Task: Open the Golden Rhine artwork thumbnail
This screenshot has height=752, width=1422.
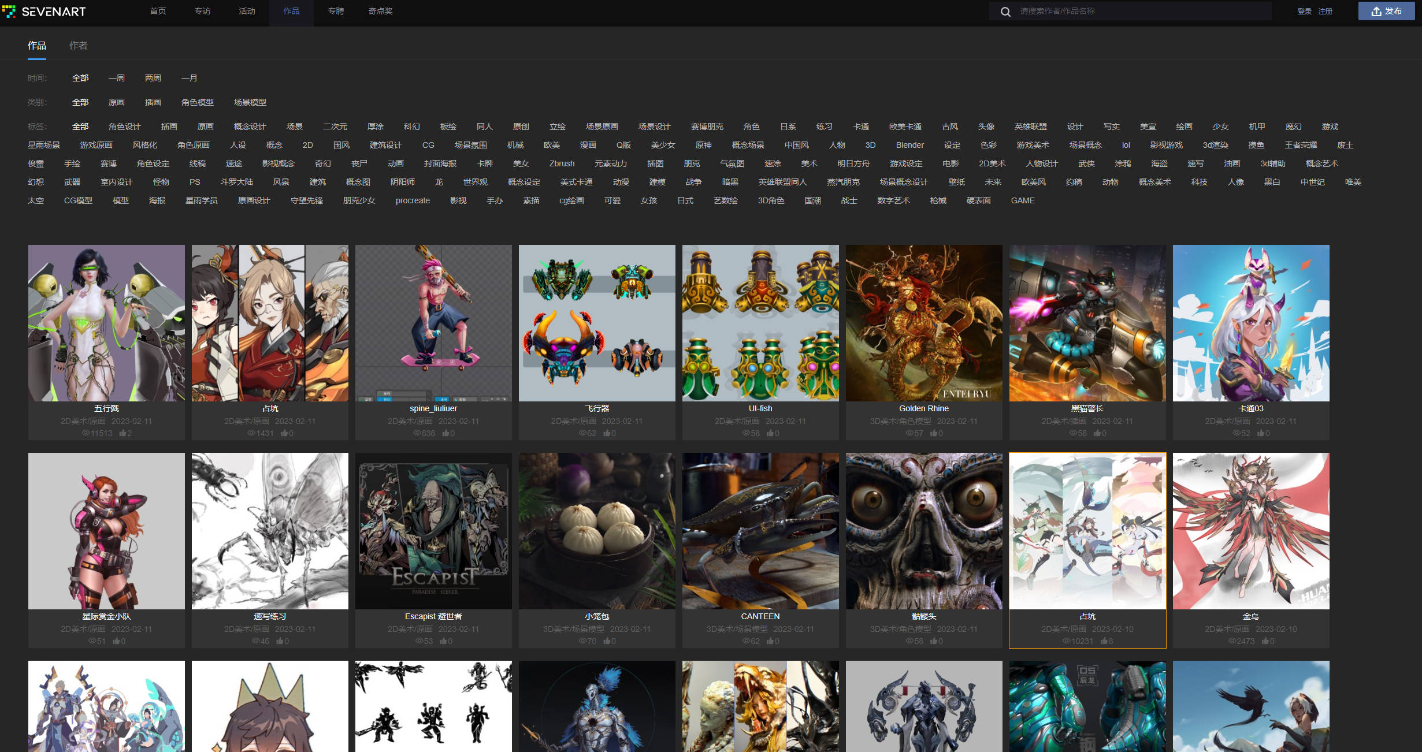Action: tap(924, 323)
